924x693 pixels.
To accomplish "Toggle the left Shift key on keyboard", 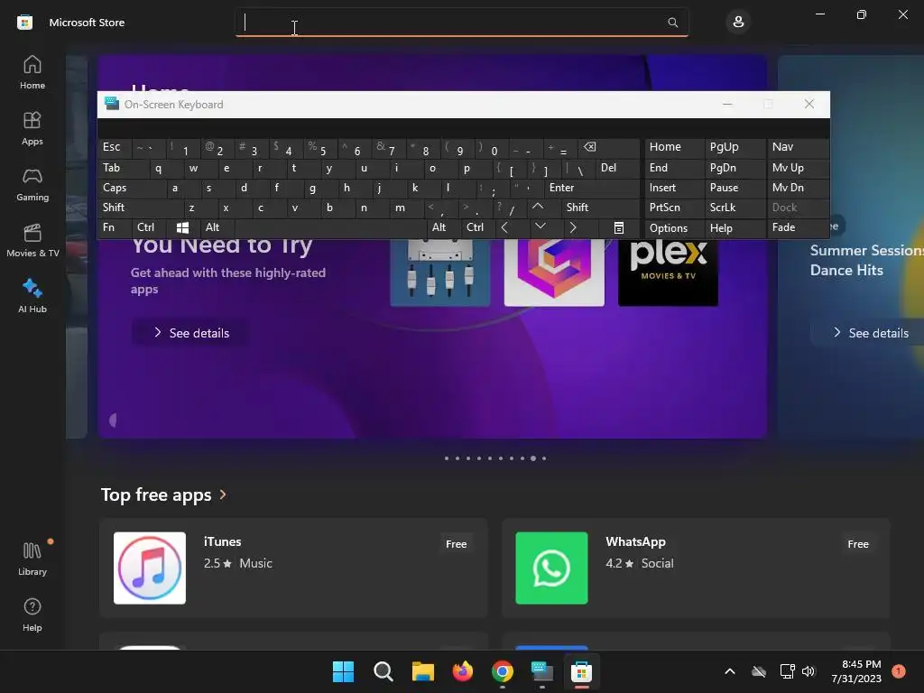I will 142,207.
